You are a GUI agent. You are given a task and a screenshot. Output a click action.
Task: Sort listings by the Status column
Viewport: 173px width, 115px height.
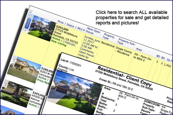[70, 25]
